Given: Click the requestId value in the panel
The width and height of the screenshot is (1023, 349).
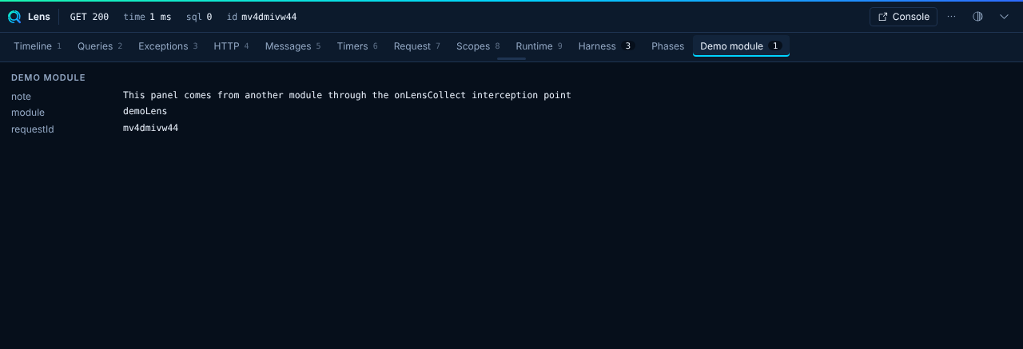Looking at the screenshot, I should click(x=150, y=128).
